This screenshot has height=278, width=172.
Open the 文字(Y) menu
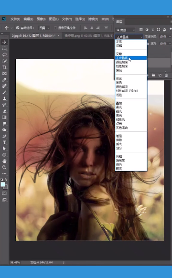pos(67,19)
